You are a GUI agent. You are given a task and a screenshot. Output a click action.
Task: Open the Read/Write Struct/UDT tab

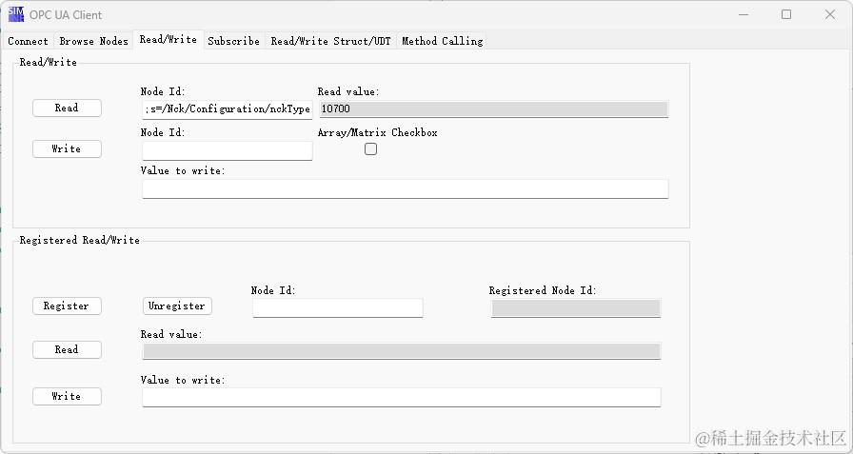click(330, 41)
